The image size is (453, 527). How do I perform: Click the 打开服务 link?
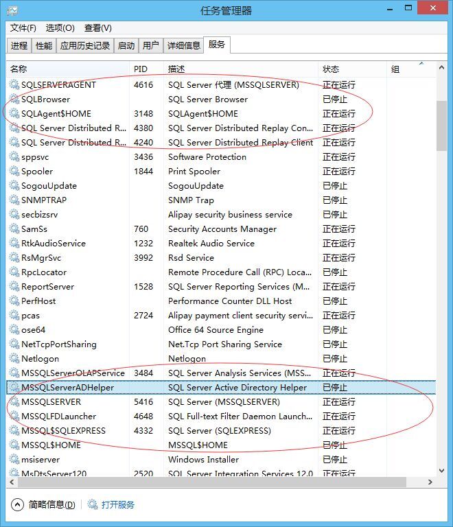pos(117,504)
